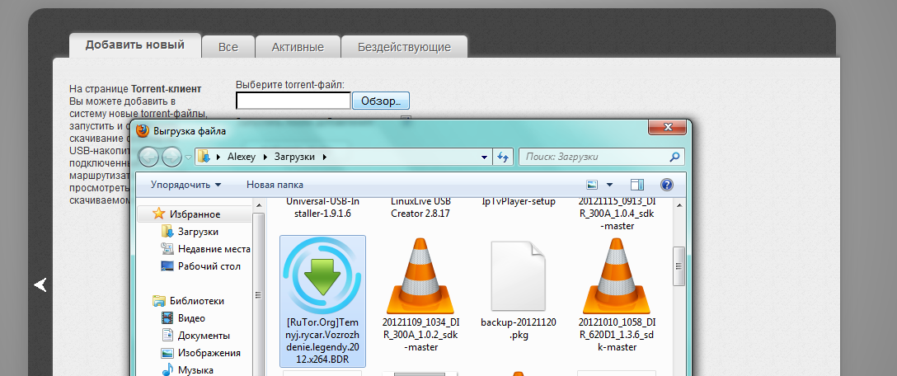This screenshot has height=376, width=897.
Task: Open the Изображения library
Action: pos(209,353)
